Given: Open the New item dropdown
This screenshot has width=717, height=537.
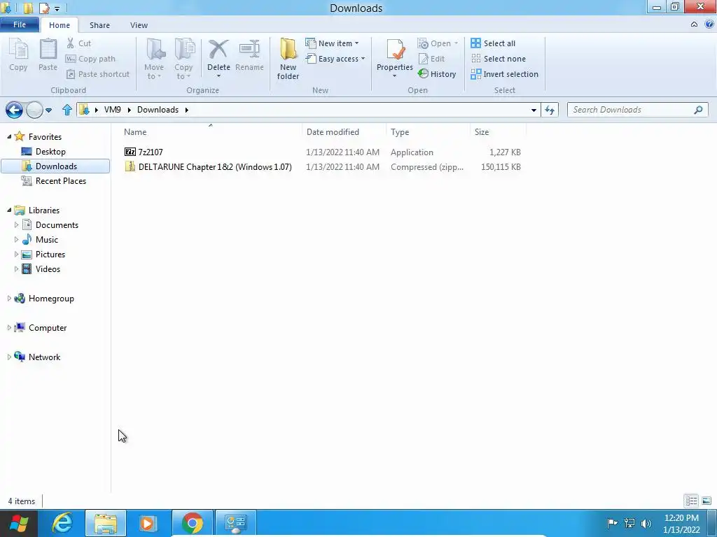Looking at the screenshot, I should coord(333,43).
